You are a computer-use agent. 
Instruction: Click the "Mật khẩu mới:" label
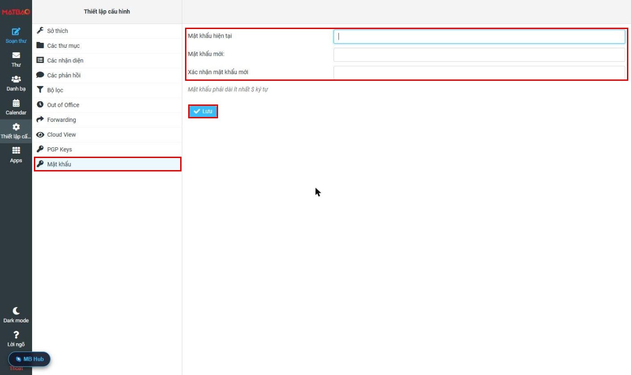click(x=206, y=54)
